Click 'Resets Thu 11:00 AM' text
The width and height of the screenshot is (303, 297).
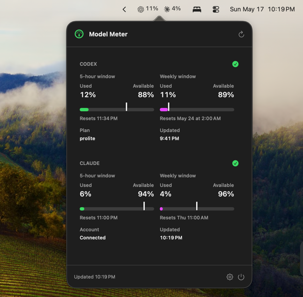(184, 218)
